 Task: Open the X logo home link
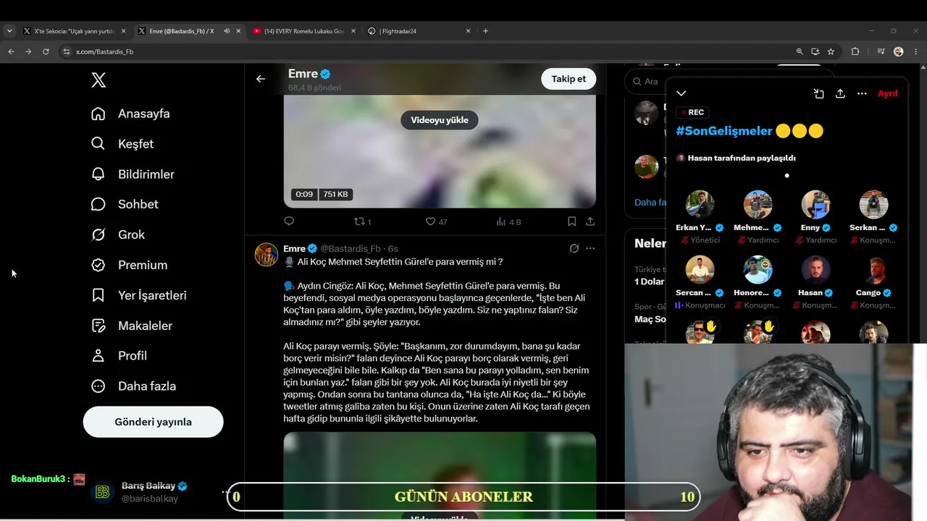click(99, 80)
